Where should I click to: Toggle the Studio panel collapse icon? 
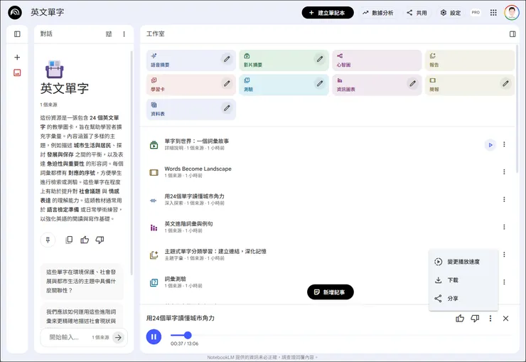(512, 34)
